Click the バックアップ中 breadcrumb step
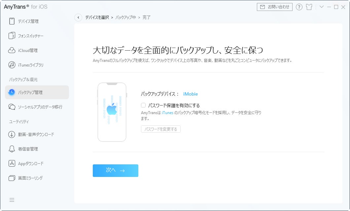Screen dimensions: 350x211 126,18
